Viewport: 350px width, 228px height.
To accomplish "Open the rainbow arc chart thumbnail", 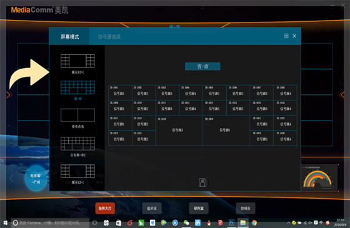I will (319, 178).
